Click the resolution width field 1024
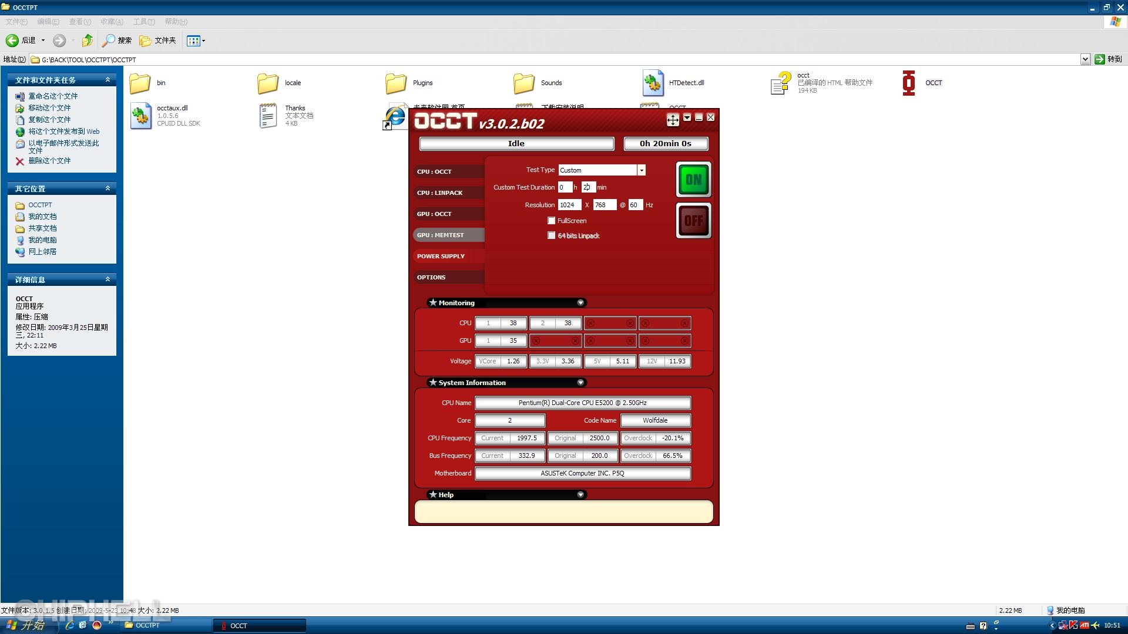 pos(569,205)
